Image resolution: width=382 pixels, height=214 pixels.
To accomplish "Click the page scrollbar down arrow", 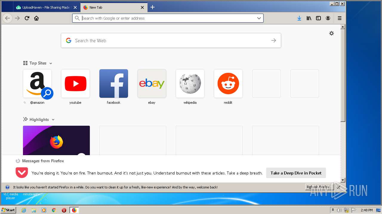I will click(343, 180).
